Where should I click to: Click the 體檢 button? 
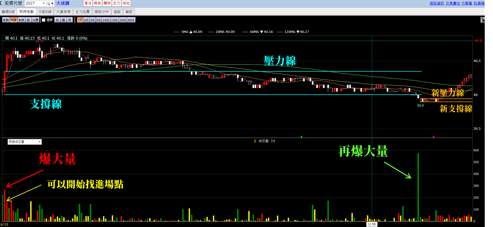click(x=107, y=3)
